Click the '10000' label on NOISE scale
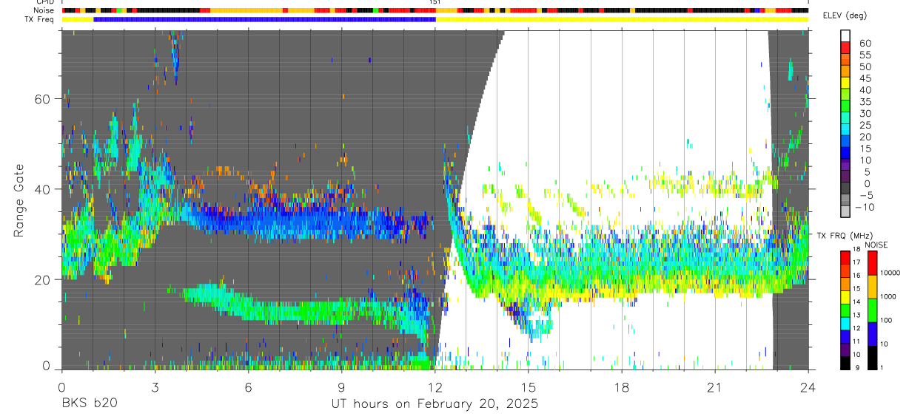The height and width of the screenshot is (419, 909). (890, 273)
